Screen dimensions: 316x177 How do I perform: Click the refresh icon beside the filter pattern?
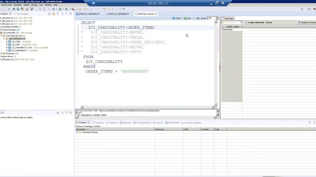tap(241, 23)
